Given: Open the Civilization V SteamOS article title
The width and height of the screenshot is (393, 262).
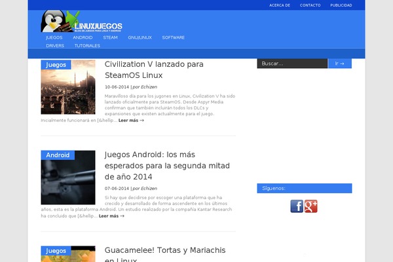Looking at the screenshot, I should point(154,69).
